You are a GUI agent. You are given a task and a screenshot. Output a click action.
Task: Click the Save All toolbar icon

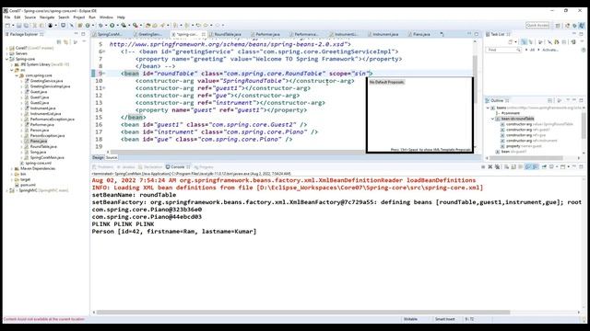26,26
